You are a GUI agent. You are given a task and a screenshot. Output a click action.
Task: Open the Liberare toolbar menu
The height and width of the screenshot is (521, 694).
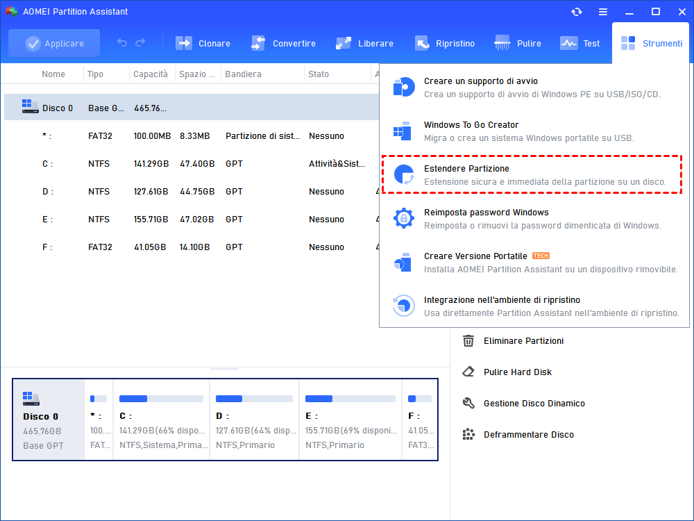point(365,43)
